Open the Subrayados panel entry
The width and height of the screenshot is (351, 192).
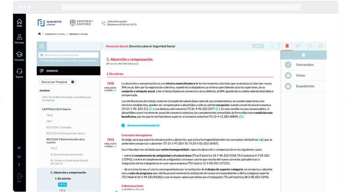tap(304, 65)
